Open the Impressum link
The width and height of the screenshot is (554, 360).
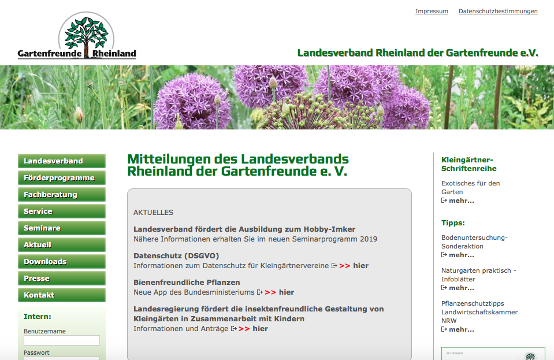click(x=432, y=11)
